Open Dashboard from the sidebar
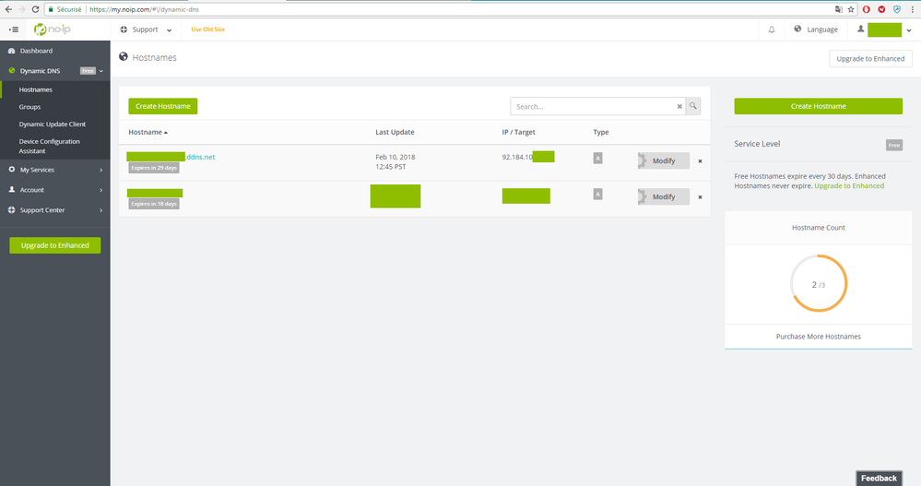This screenshot has width=921, height=486. pyautogui.click(x=36, y=51)
